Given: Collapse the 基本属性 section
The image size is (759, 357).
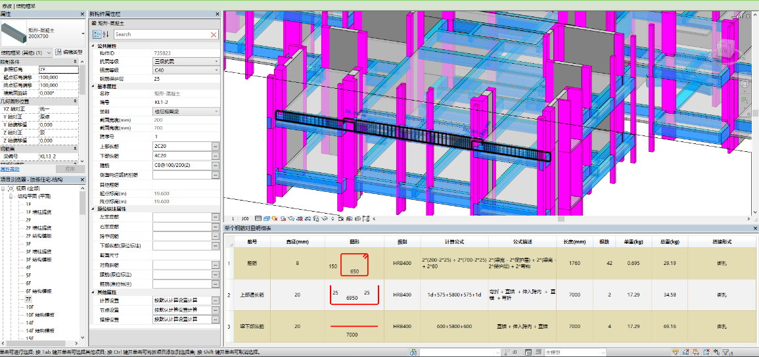Looking at the screenshot, I should [x=93, y=85].
